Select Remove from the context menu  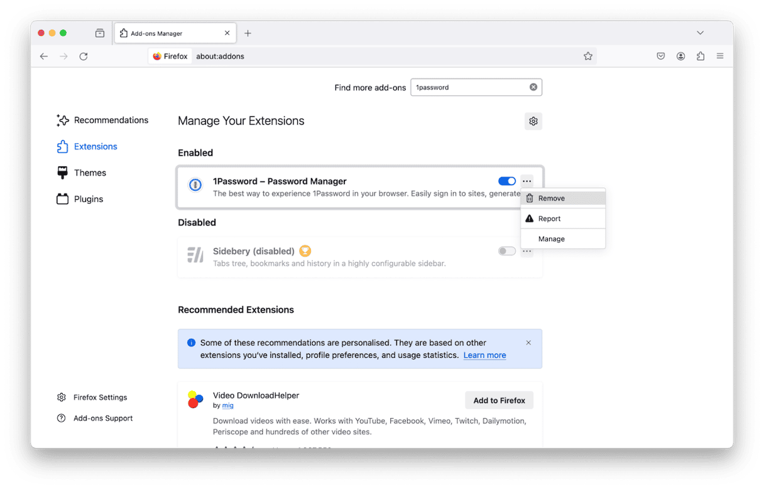point(551,198)
